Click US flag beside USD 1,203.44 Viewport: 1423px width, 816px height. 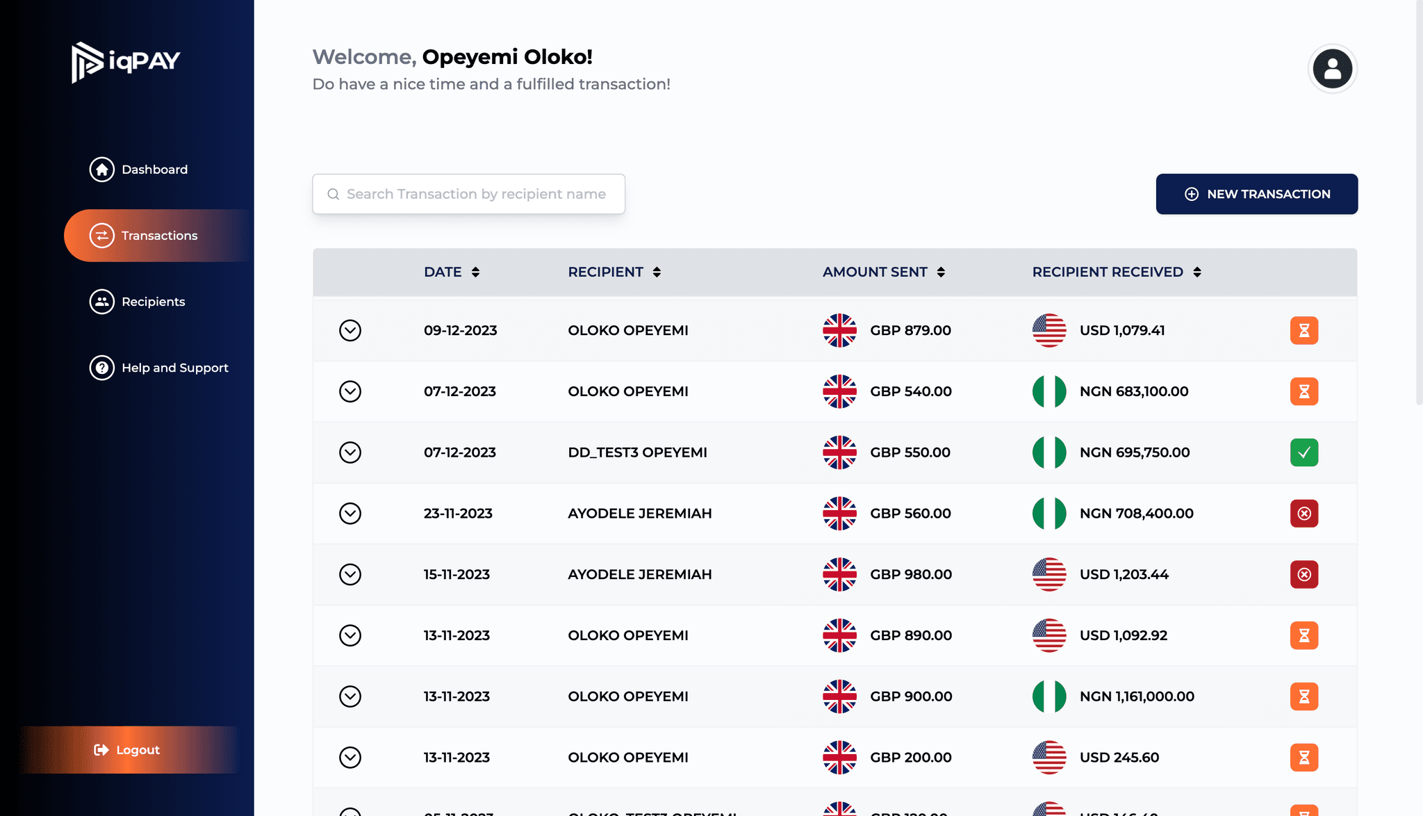1049,574
